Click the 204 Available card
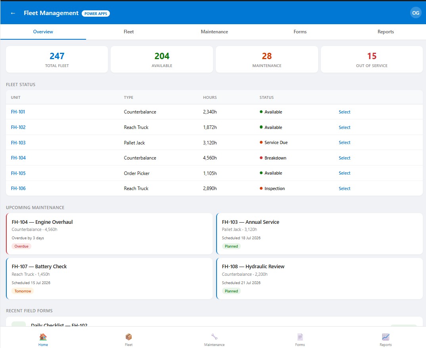426x348 pixels. 162,59
